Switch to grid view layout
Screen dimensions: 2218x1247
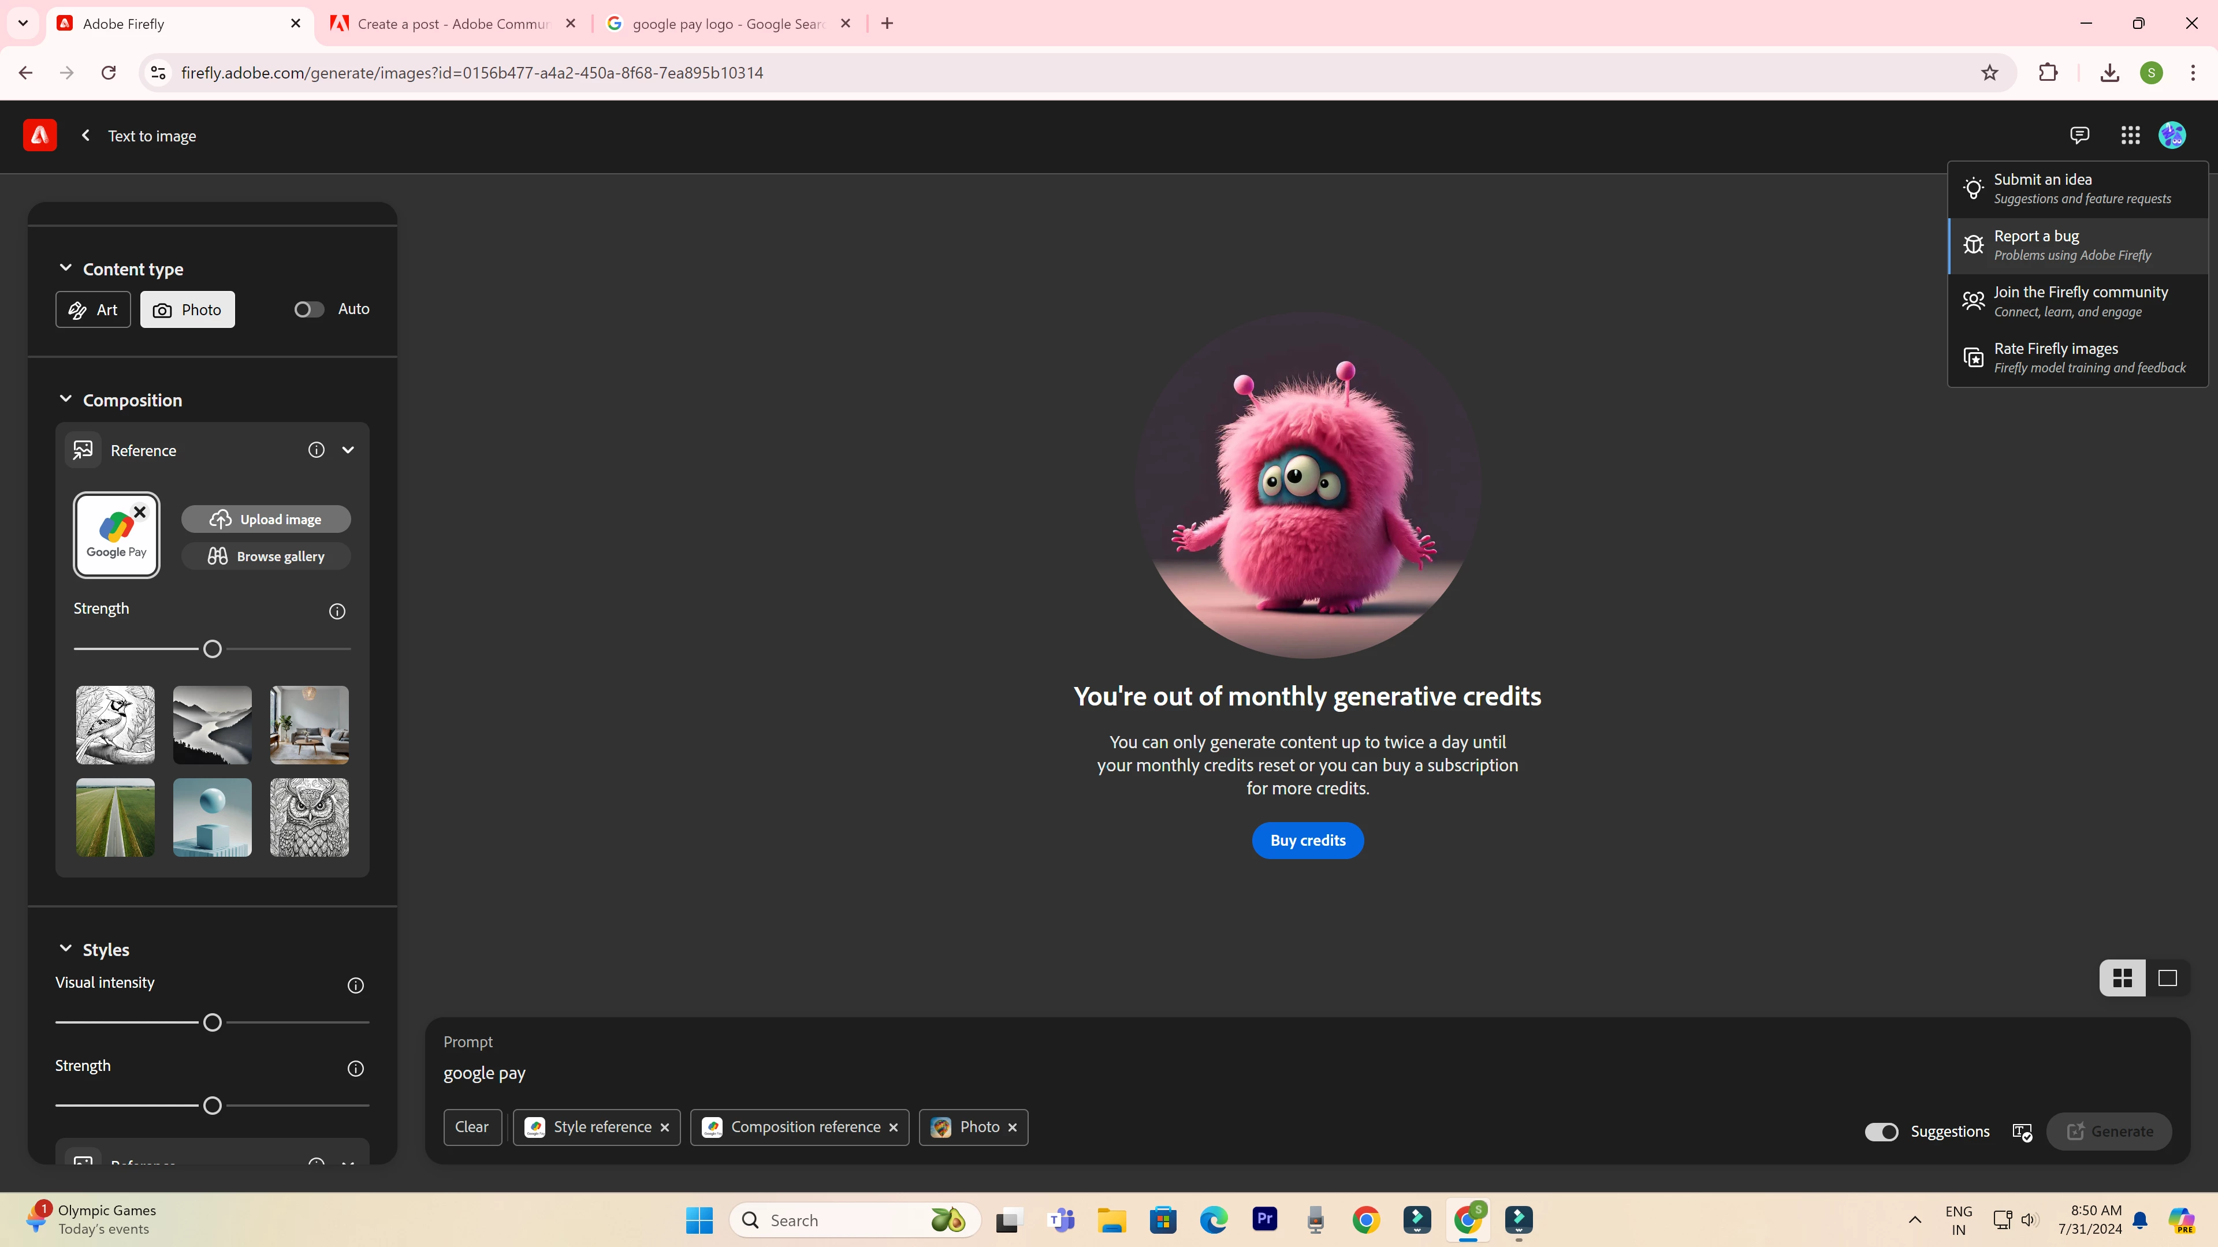[2123, 979]
